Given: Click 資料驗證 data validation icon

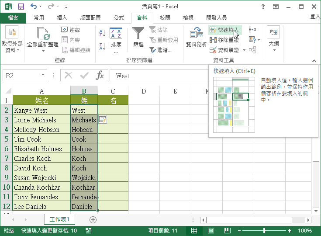Looking at the screenshot, I should pyautogui.click(x=213, y=50).
